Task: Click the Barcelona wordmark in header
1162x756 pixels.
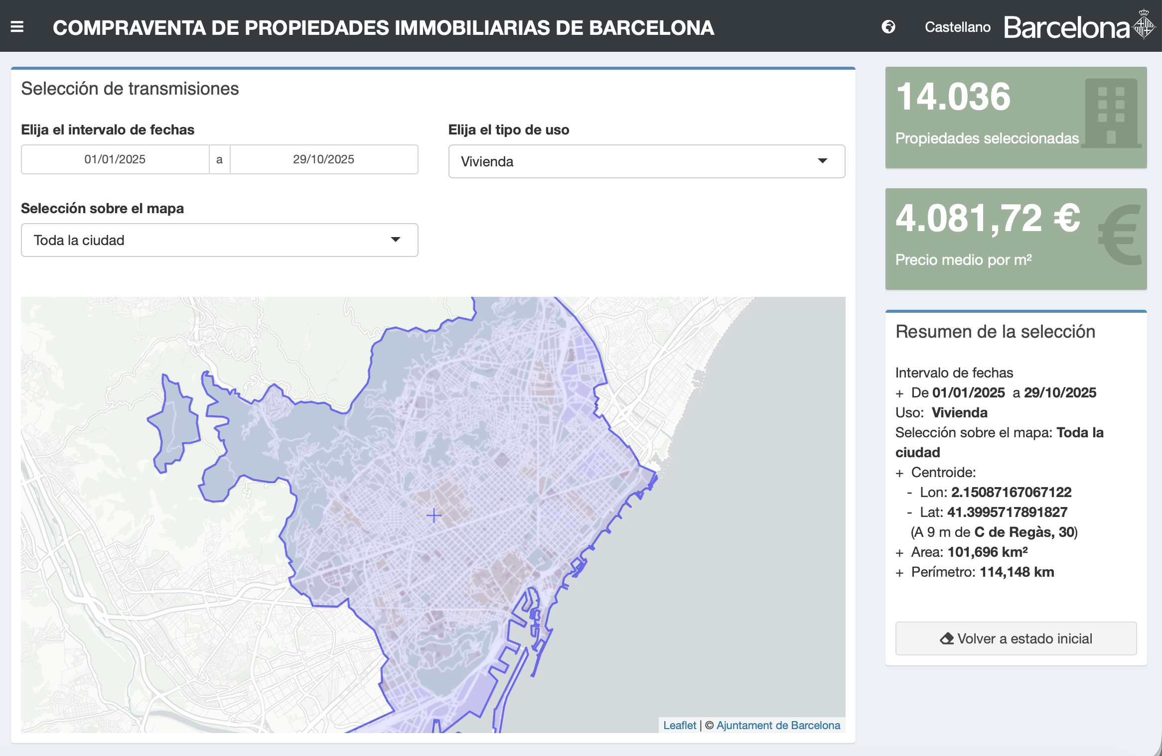Action: 1066,27
